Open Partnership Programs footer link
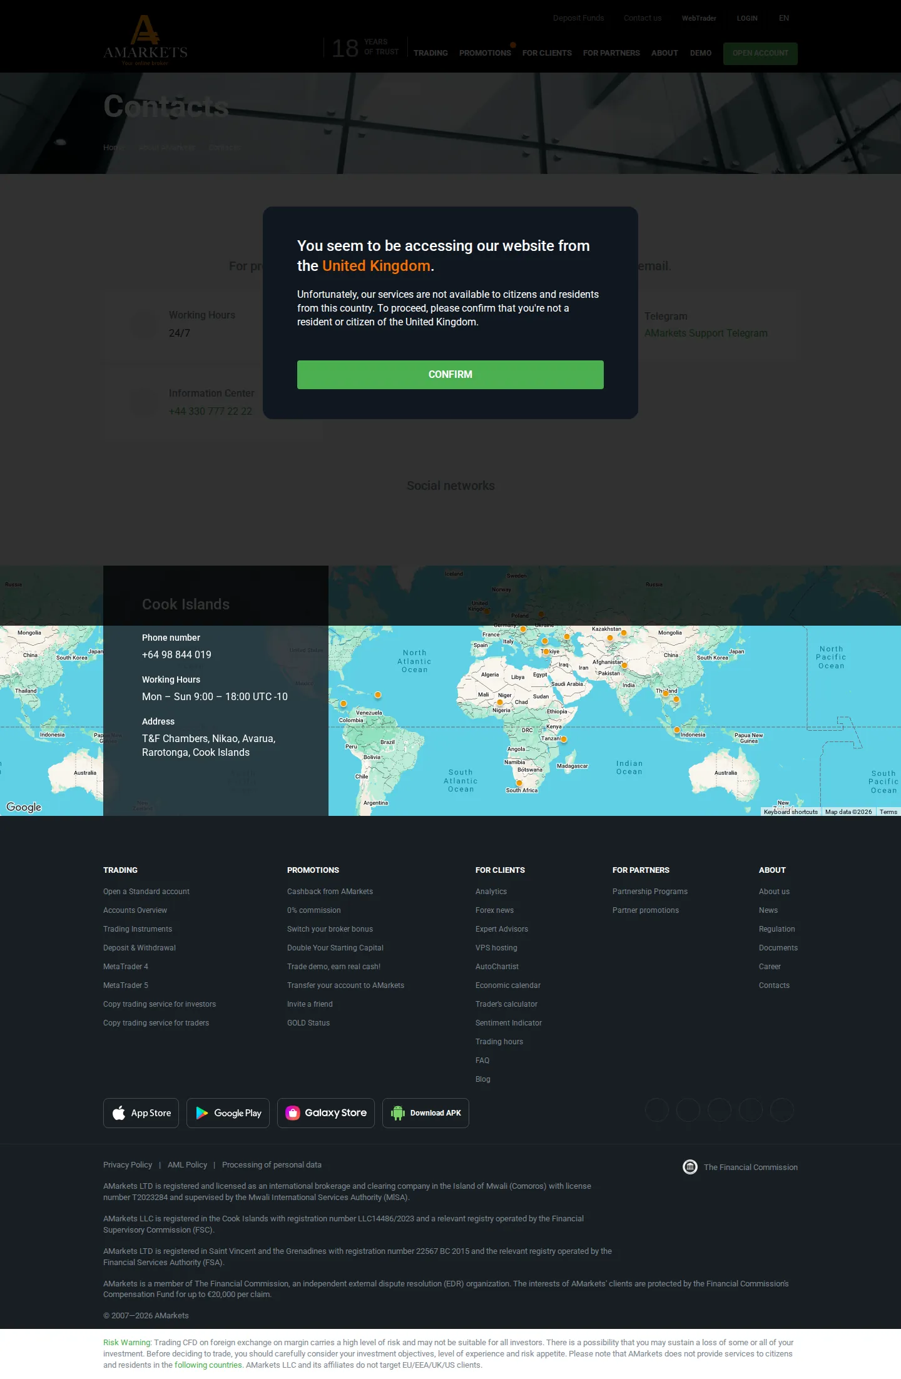 click(x=650, y=892)
